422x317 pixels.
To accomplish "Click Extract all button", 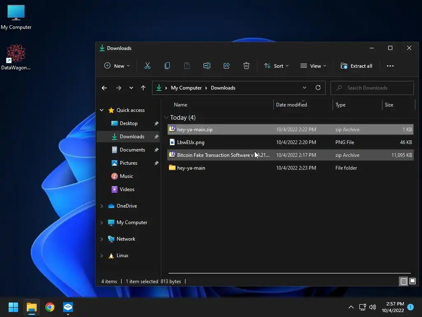I will [x=356, y=66].
